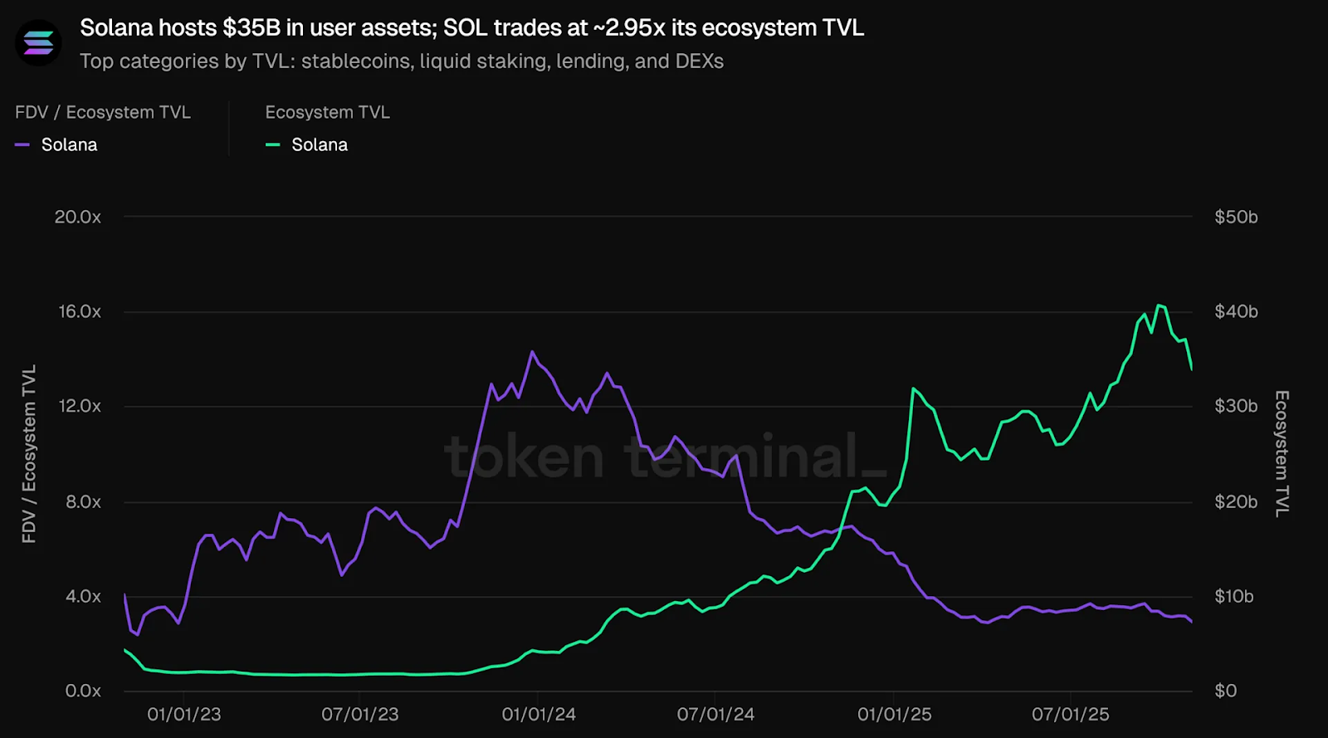Select the FDV / Ecosystem TVL legend heading
Image resolution: width=1328 pixels, height=738 pixels.
click(x=103, y=112)
